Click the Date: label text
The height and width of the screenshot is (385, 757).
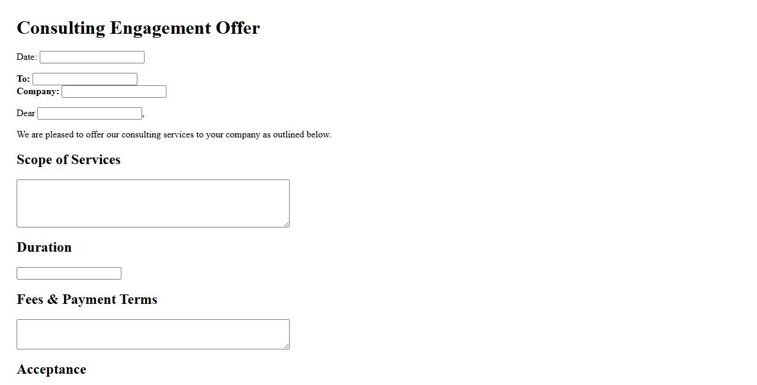click(x=27, y=57)
